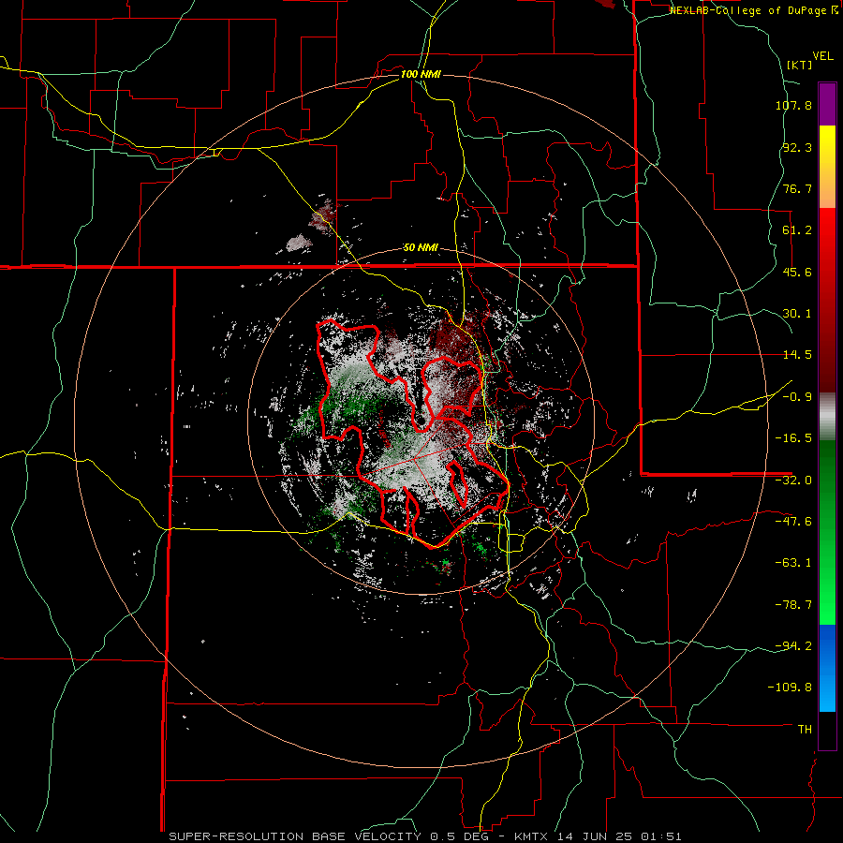The height and width of the screenshot is (843, 843).
Task: Click the 45.6 velocity scale value
Action: tap(797, 272)
